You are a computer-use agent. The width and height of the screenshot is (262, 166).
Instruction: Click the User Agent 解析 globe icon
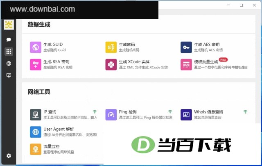point(36,132)
